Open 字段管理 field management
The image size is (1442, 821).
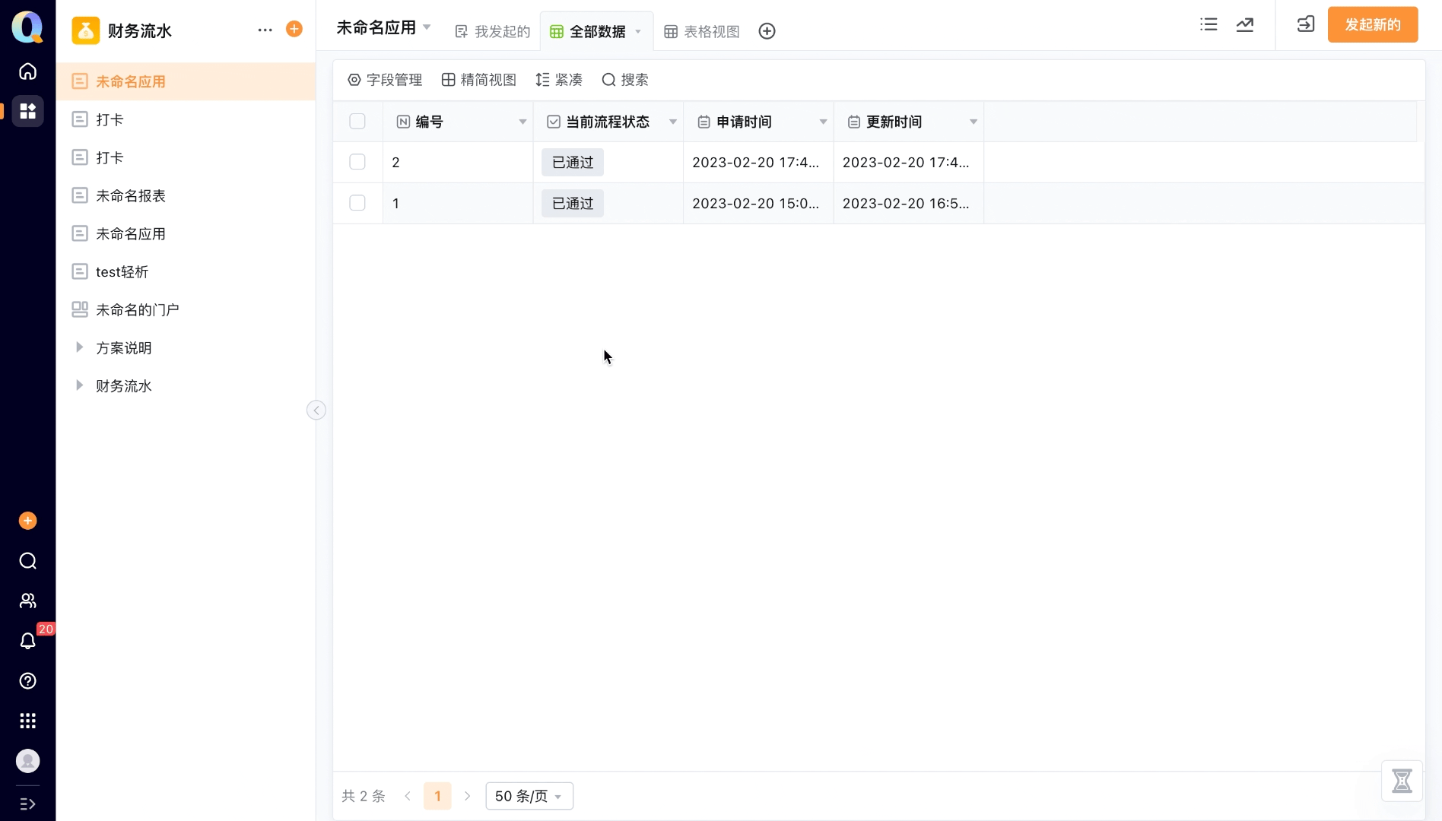[x=385, y=80]
